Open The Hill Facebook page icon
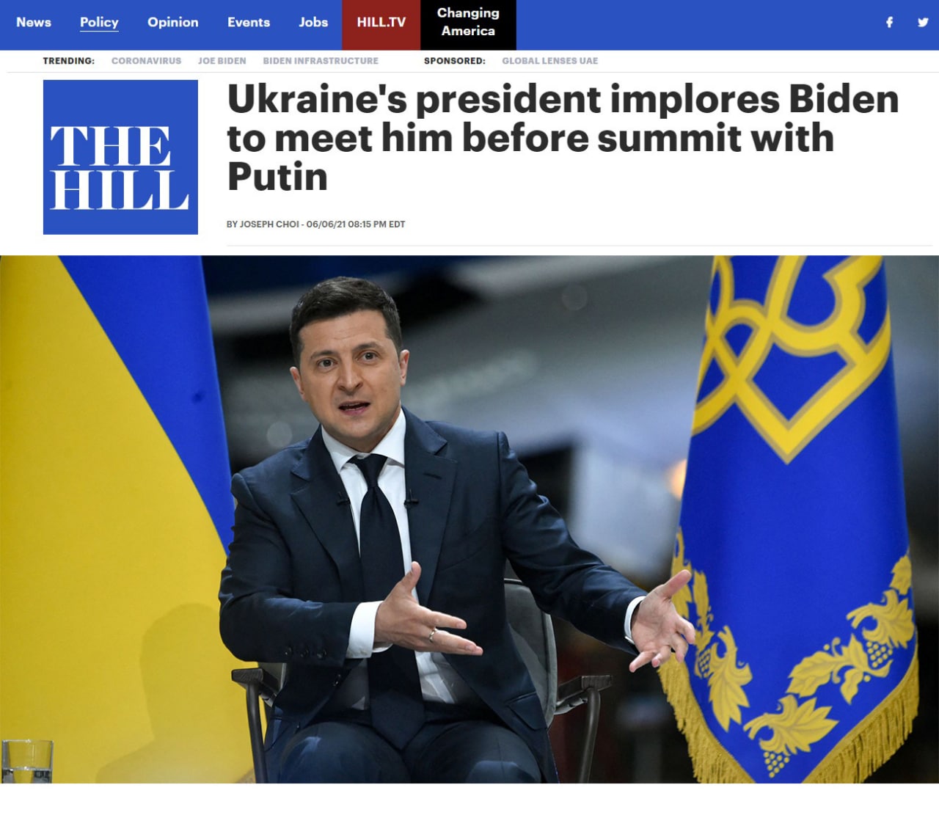This screenshot has width=939, height=826. 889,22
